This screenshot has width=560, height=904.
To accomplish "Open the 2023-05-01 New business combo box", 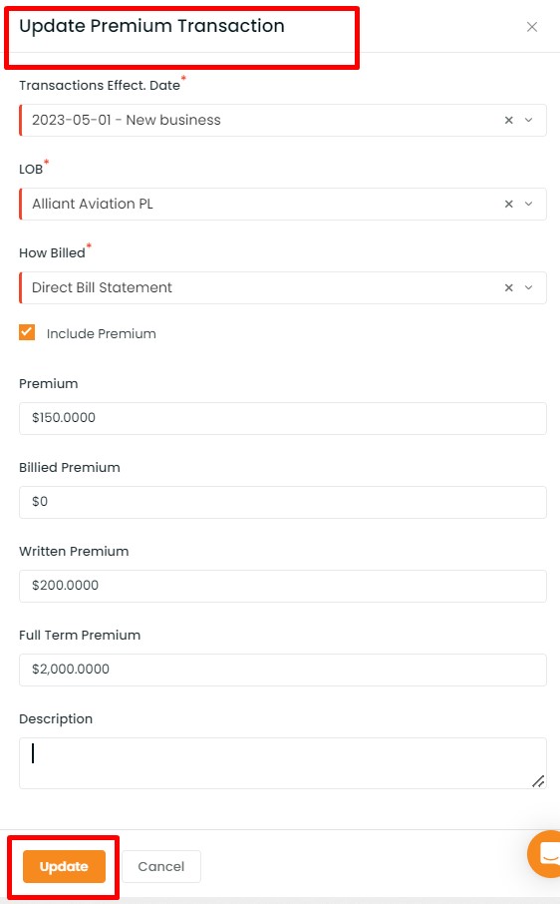I will 283,120.
